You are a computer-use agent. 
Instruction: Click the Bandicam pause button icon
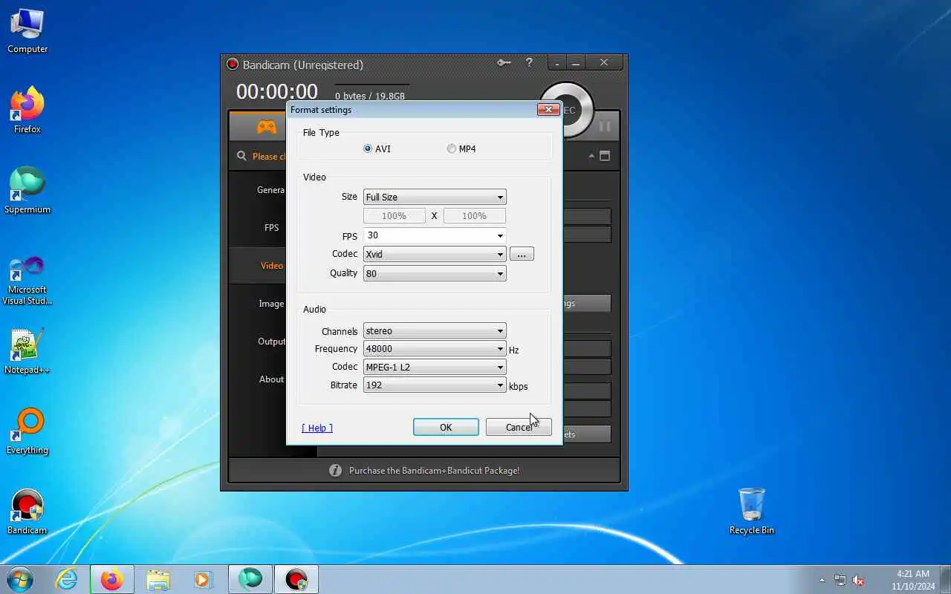point(605,127)
